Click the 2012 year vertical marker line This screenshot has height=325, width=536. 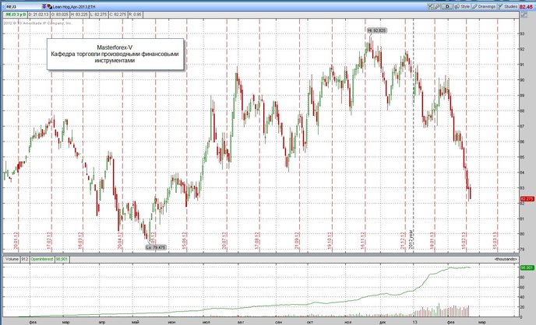[x=414, y=136]
